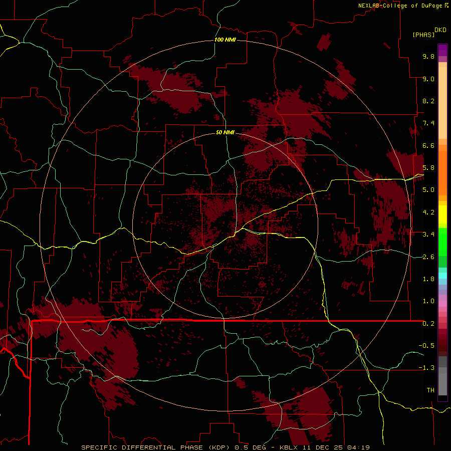Click the 9.0 scale value
The image size is (451, 451).
pos(428,79)
